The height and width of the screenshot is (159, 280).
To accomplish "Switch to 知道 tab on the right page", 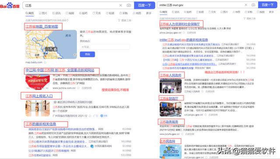I will tap(200, 12).
